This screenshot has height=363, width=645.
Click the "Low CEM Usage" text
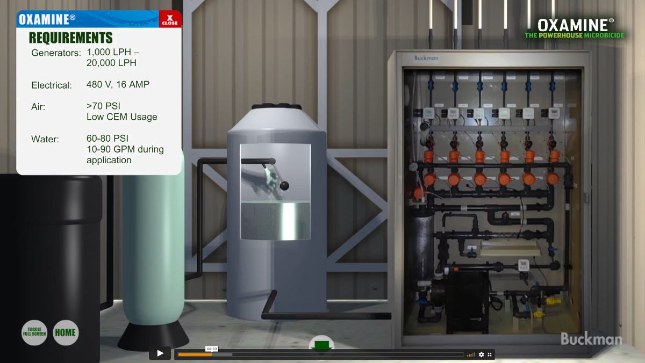122,117
